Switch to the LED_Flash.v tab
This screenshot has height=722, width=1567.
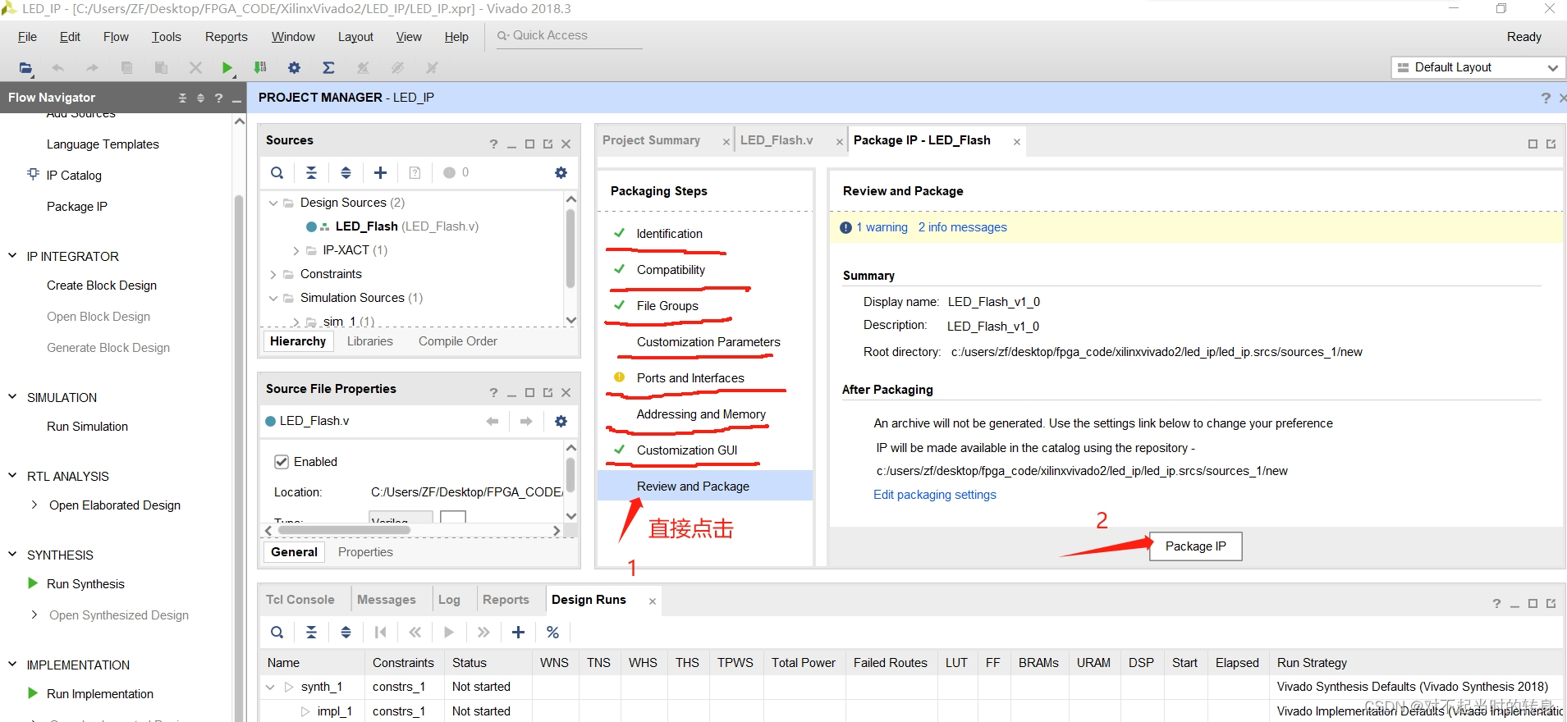tap(777, 140)
